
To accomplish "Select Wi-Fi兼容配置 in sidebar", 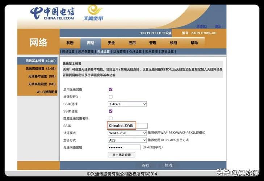I will 37,92.
